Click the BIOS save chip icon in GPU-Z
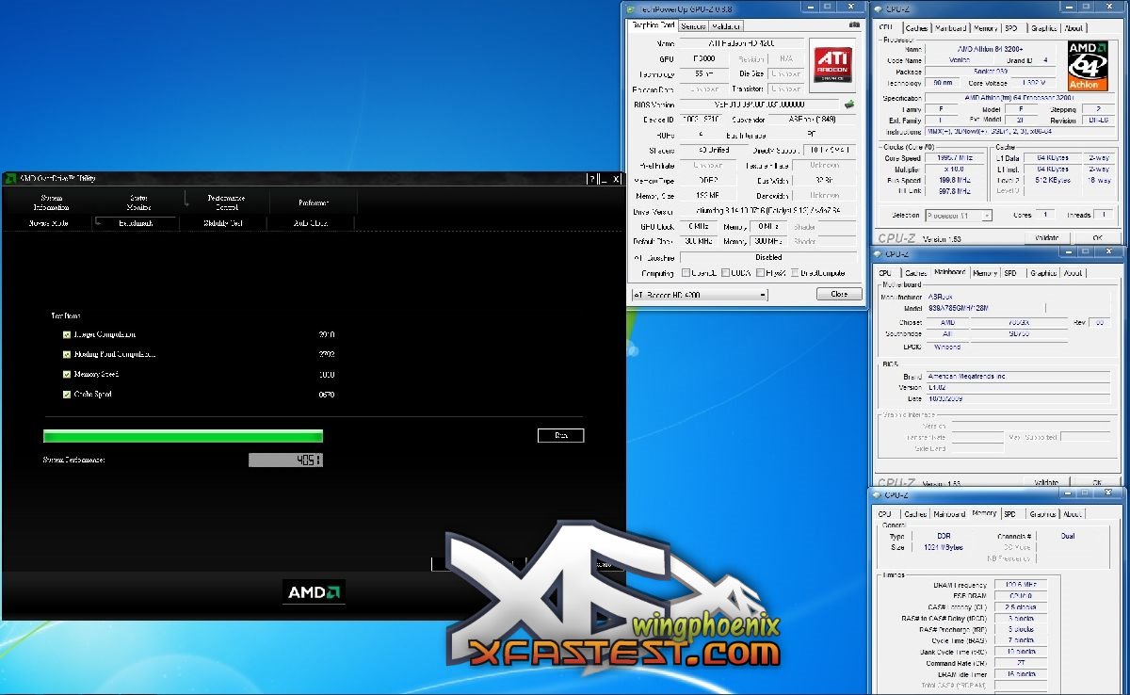Image resolution: width=1130 pixels, height=695 pixels. pos(848,104)
